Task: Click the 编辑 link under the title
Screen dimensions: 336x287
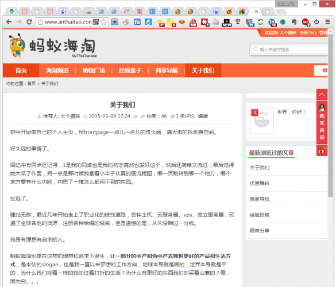Action: (x=203, y=117)
